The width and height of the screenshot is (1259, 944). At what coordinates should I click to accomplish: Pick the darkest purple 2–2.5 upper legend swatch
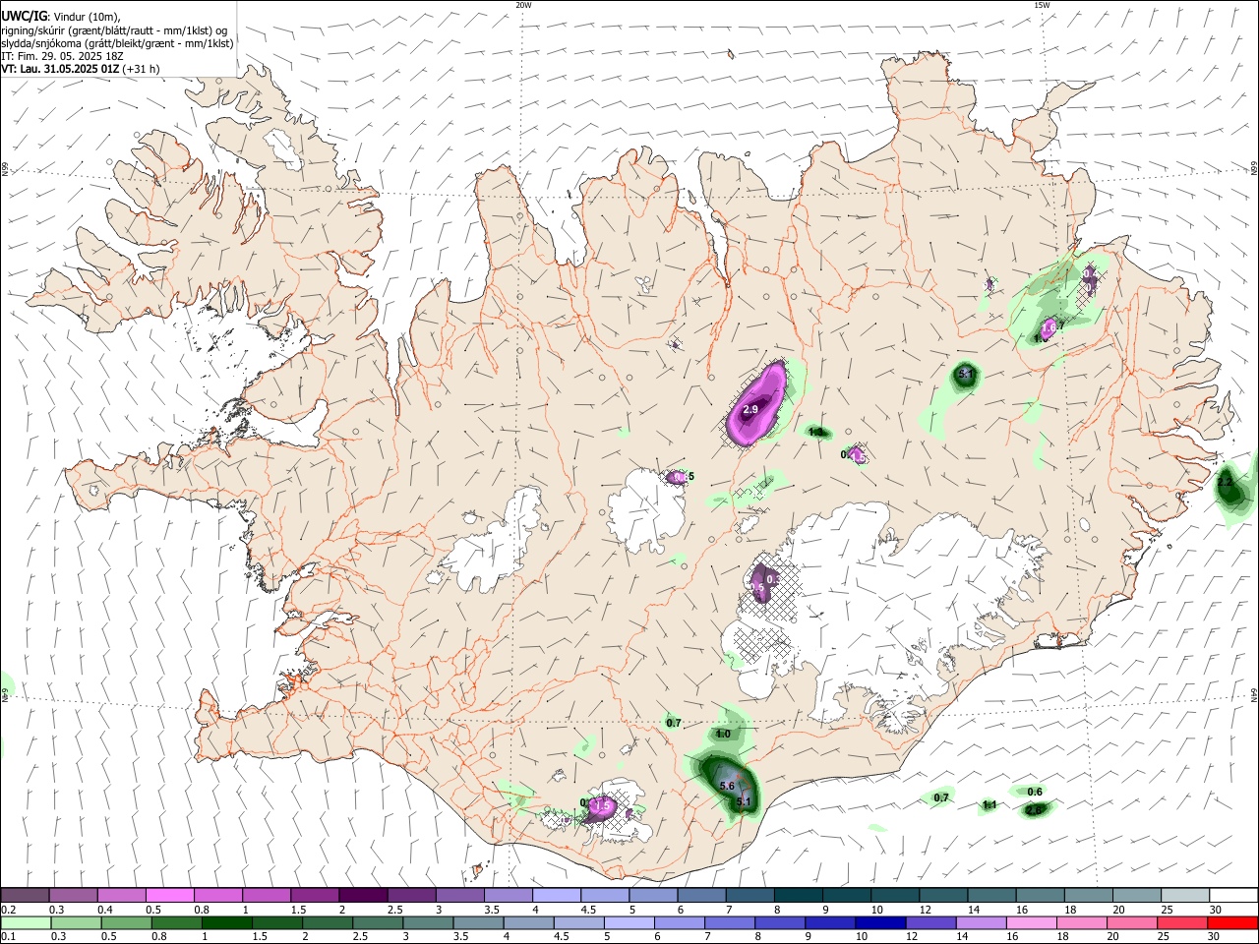click(x=363, y=896)
